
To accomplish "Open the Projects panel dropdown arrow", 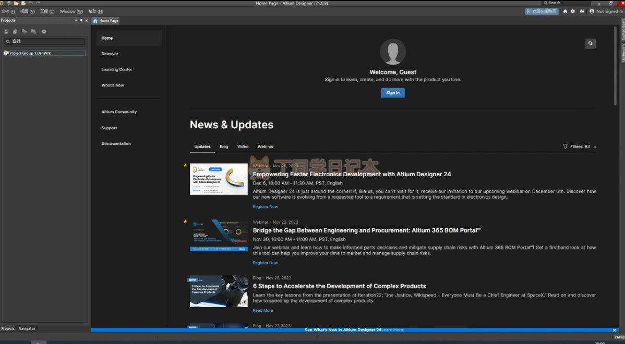I will 76,20.
